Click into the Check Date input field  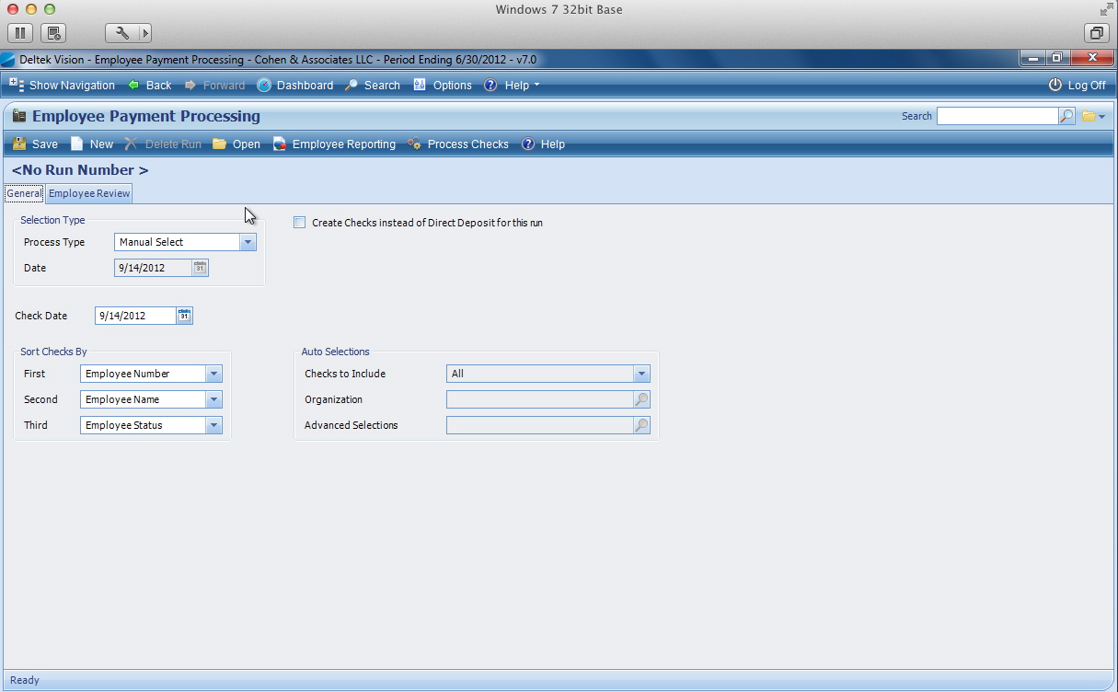pyautogui.click(x=134, y=316)
